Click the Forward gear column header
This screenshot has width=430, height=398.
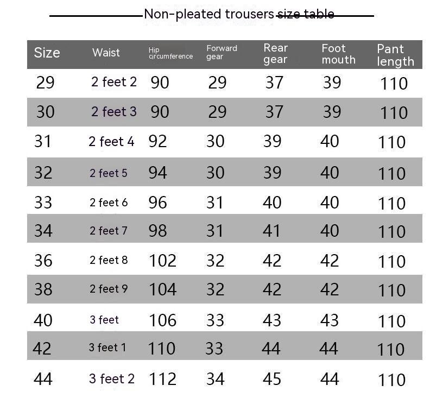(x=222, y=53)
